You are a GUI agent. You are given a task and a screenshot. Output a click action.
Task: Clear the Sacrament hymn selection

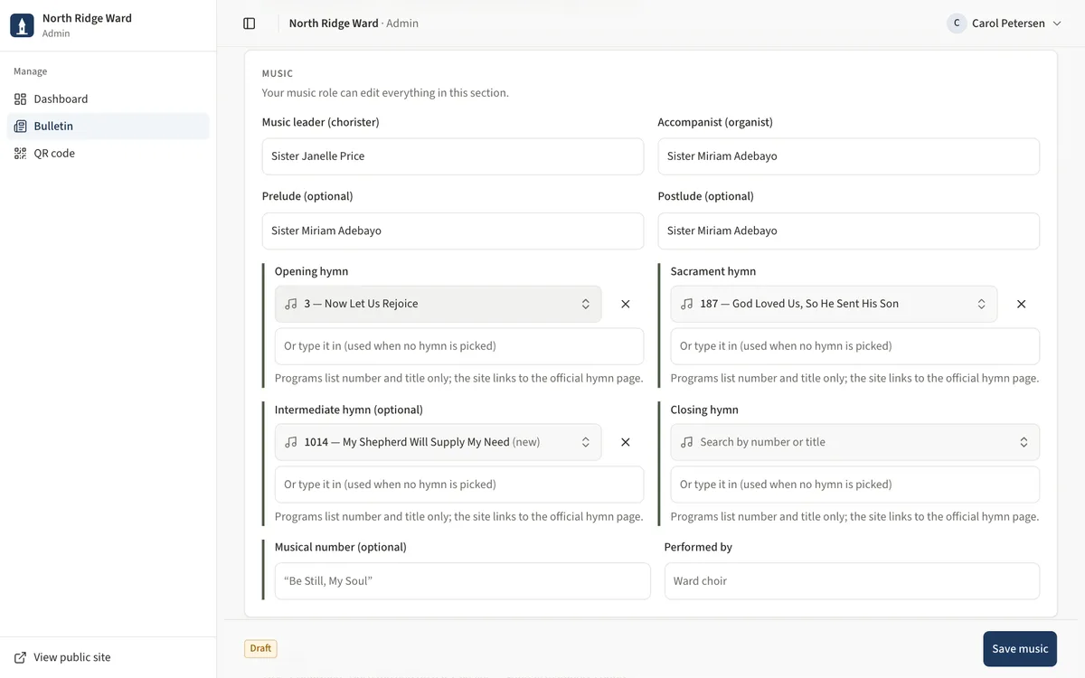(1022, 305)
